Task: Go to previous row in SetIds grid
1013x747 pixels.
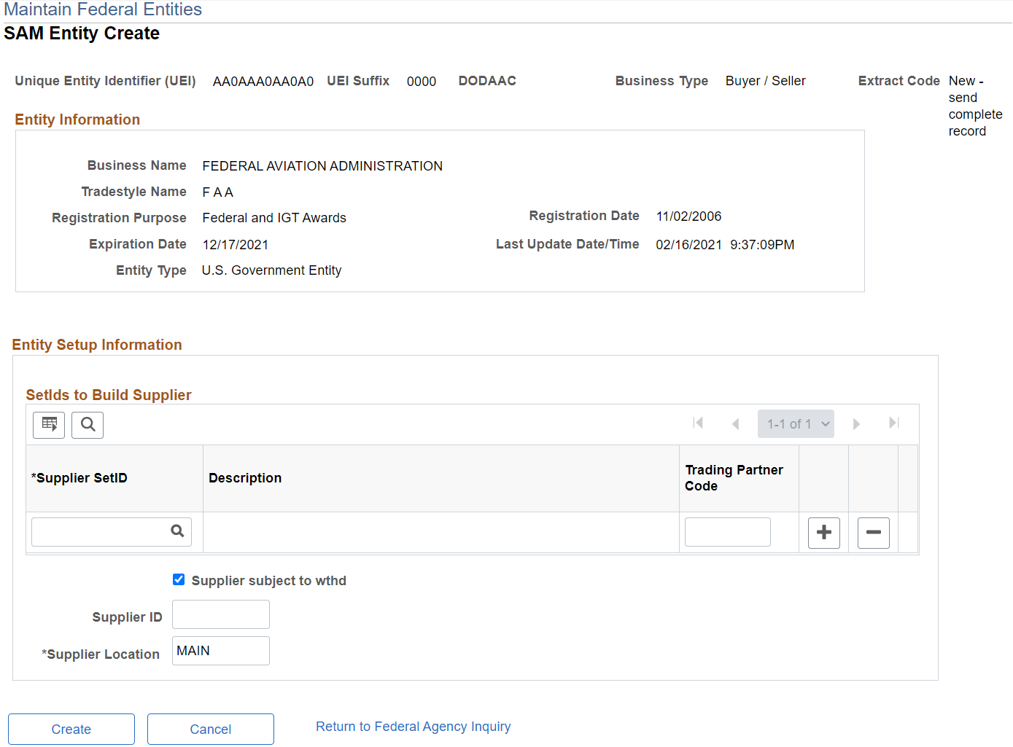Action: point(735,423)
